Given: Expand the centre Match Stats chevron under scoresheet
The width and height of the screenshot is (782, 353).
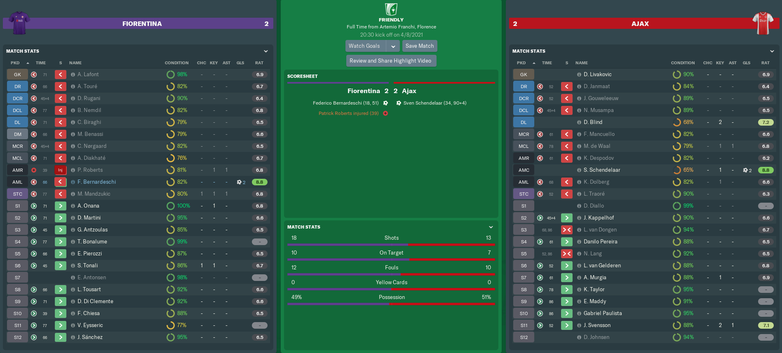Looking at the screenshot, I should point(491,227).
